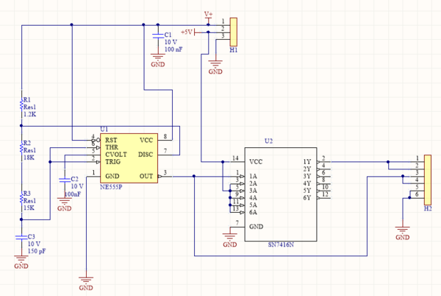Select the SN7416N chip U2 body
This screenshot has width=441, height=296.
(x=279, y=195)
